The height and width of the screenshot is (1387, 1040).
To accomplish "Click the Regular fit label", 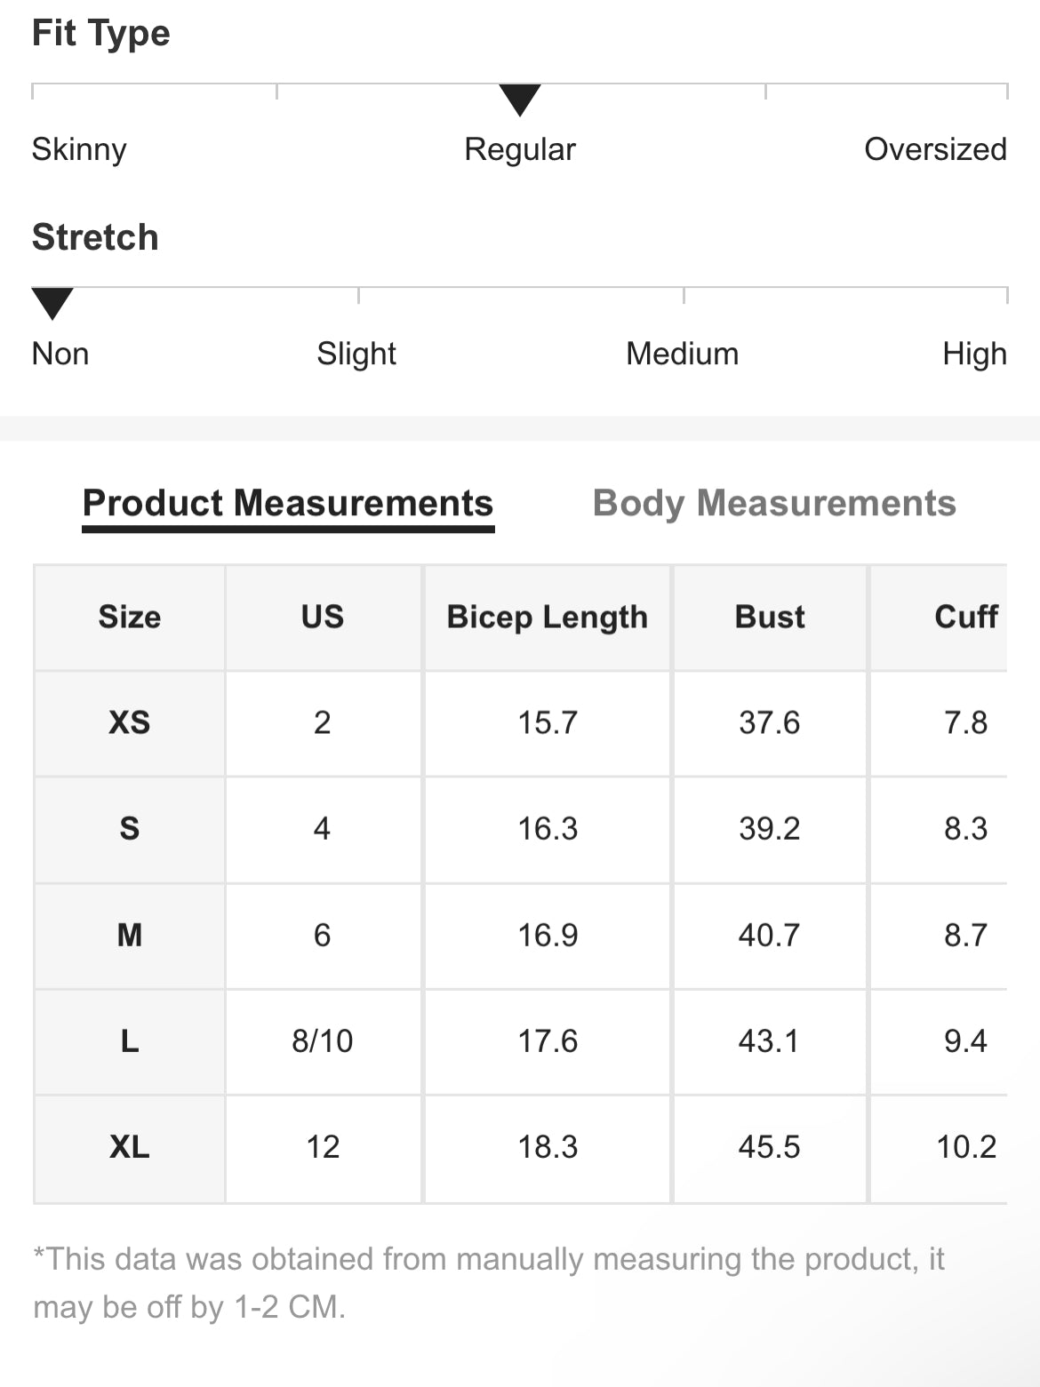I will click(520, 149).
